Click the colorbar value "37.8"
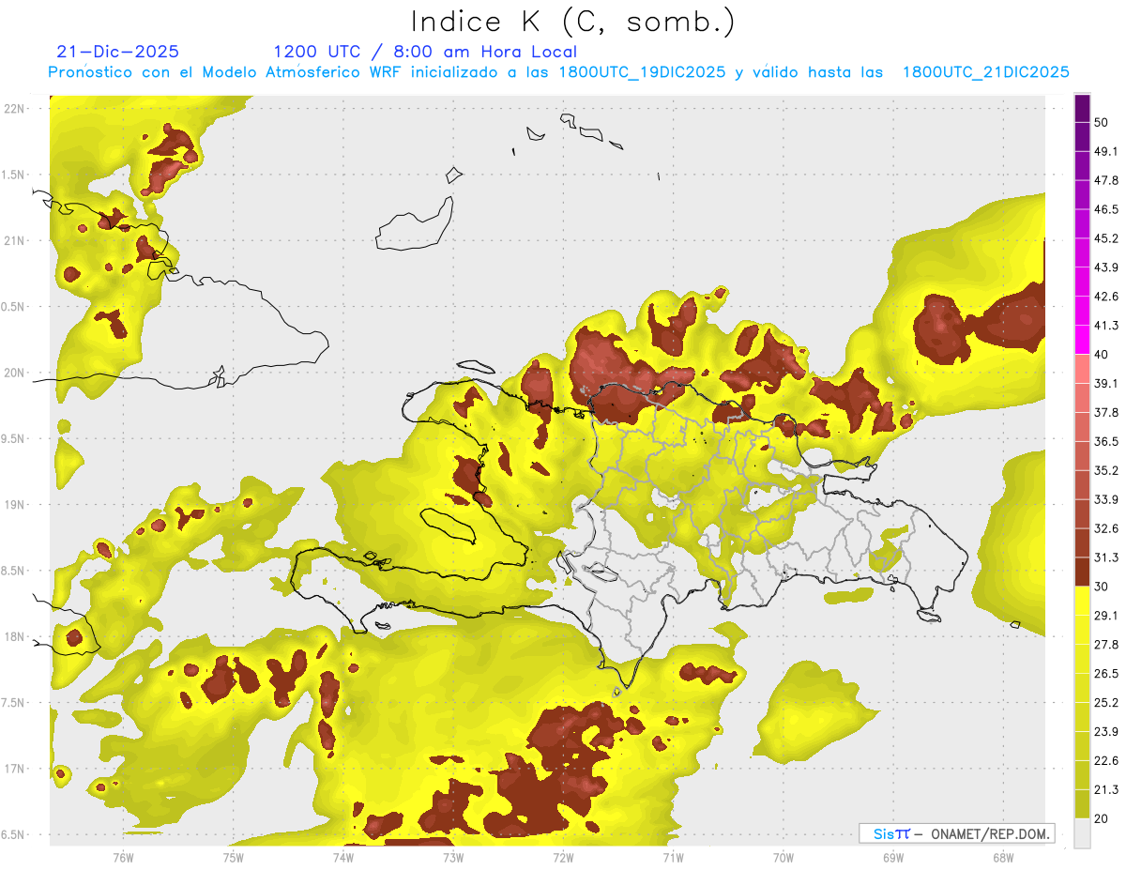Viewport: 1126px width, 870px height. tap(1106, 412)
